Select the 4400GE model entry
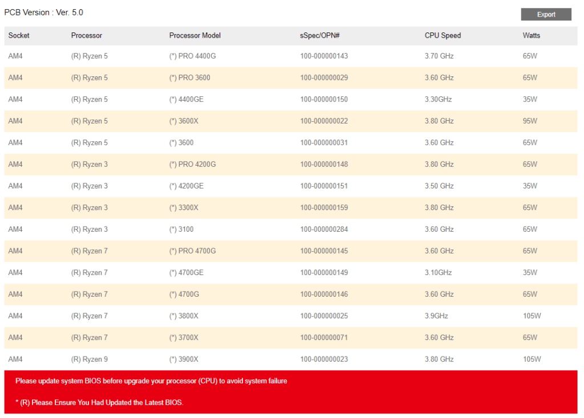This screenshot has width=584, height=418. point(186,100)
